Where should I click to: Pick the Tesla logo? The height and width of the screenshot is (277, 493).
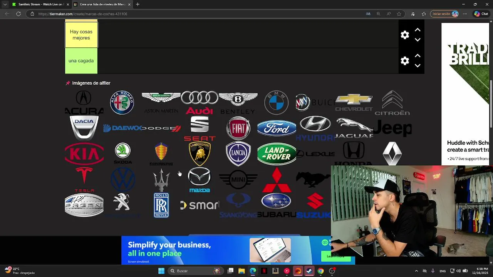coord(84,179)
